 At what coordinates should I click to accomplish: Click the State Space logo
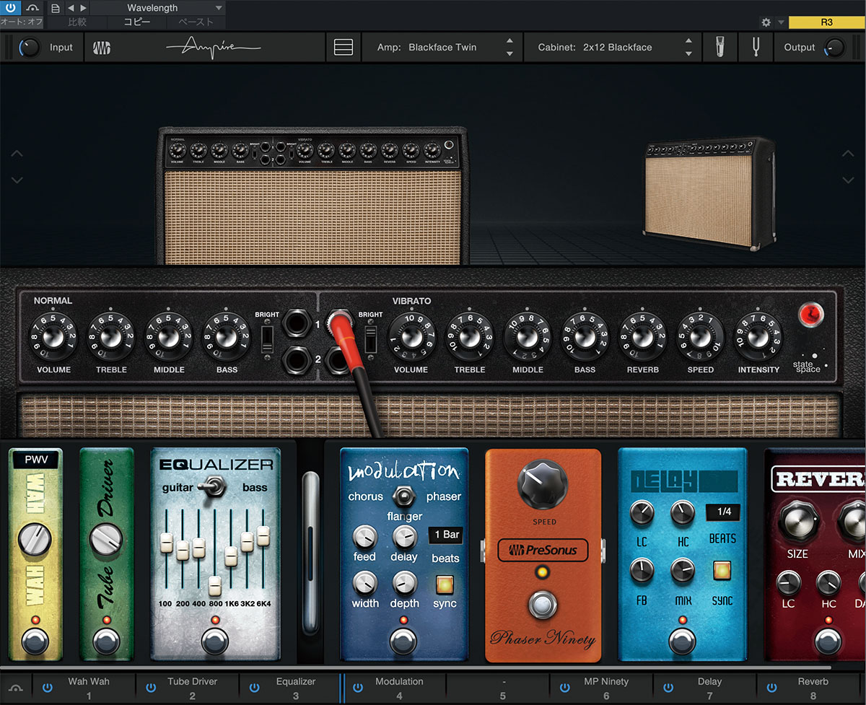[809, 362]
